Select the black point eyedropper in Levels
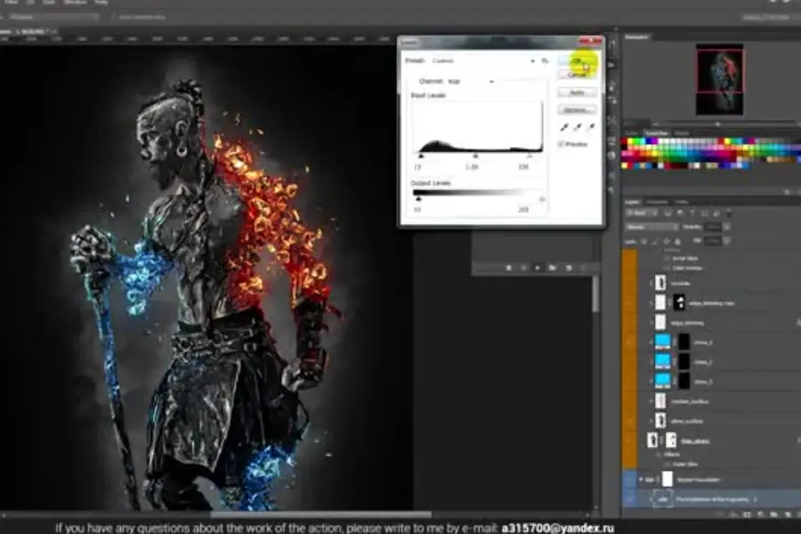Image resolution: width=801 pixels, height=534 pixels. click(563, 127)
